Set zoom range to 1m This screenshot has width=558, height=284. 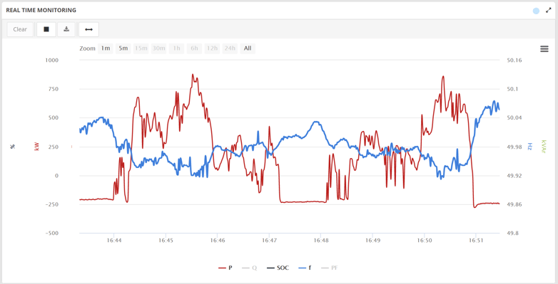coord(106,48)
